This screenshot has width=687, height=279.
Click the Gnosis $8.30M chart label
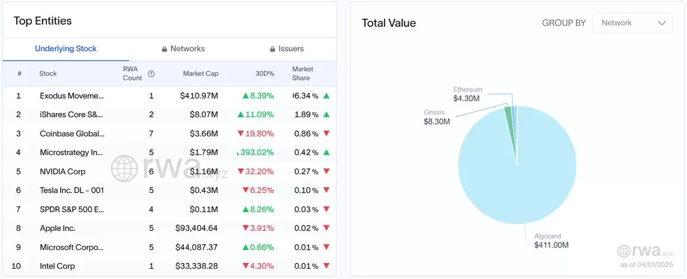[437, 117]
